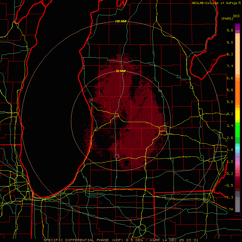Screen dimensions: 242x242
Task: Select the 50 NMI range ring label
Action: coord(121,71)
